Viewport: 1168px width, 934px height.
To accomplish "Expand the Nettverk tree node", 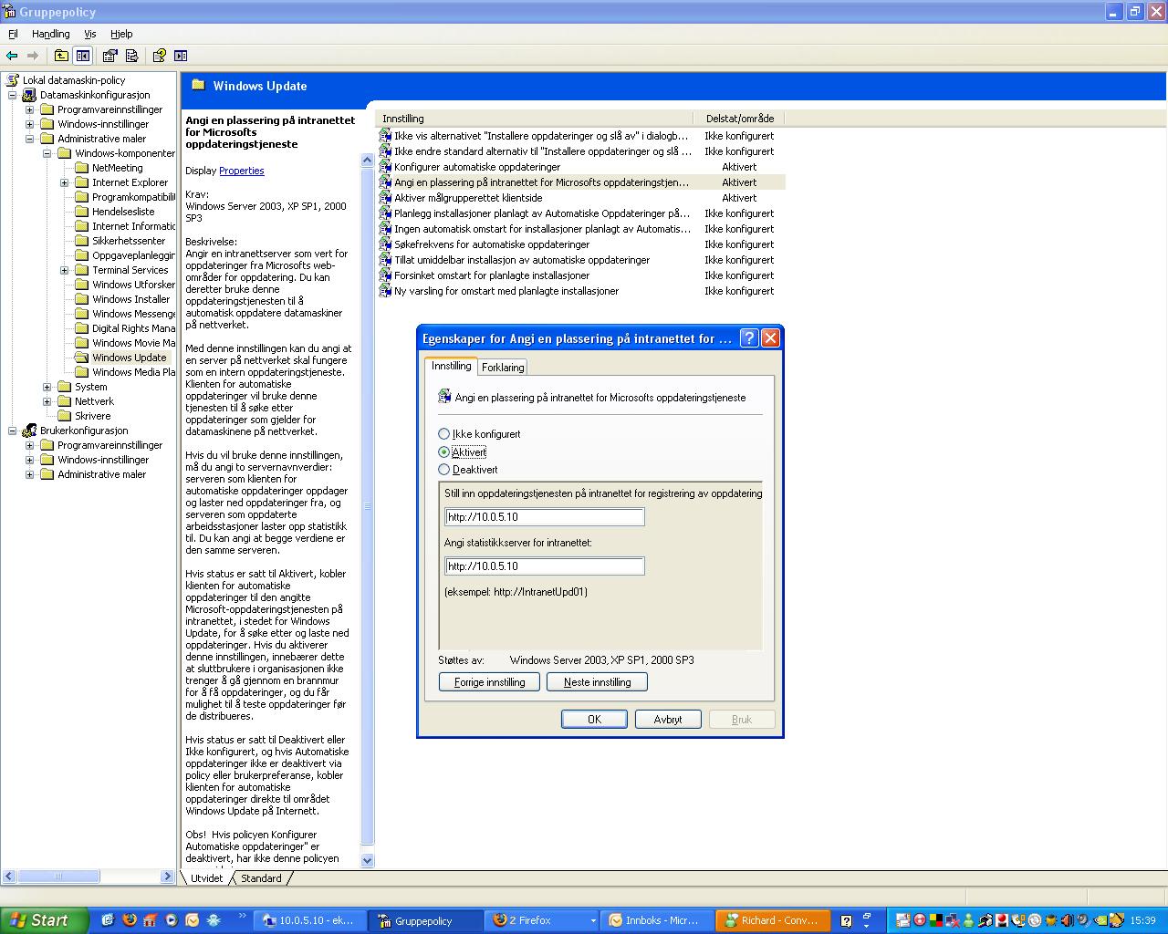I will click(x=47, y=401).
